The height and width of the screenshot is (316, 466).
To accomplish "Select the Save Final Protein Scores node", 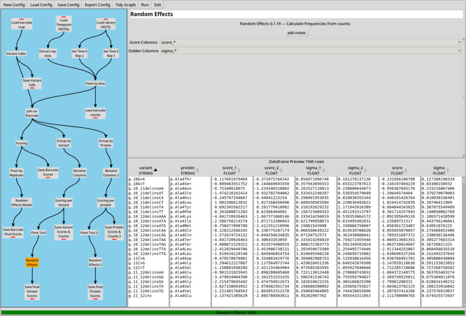I will 95,292.
